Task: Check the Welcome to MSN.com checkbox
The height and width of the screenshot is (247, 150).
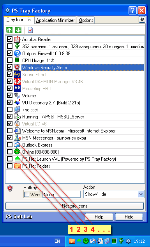Action: tap(10, 131)
